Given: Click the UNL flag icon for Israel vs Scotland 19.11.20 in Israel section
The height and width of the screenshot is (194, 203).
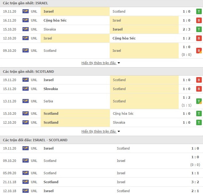Looking at the screenshot, I should [x=26, y=11].
